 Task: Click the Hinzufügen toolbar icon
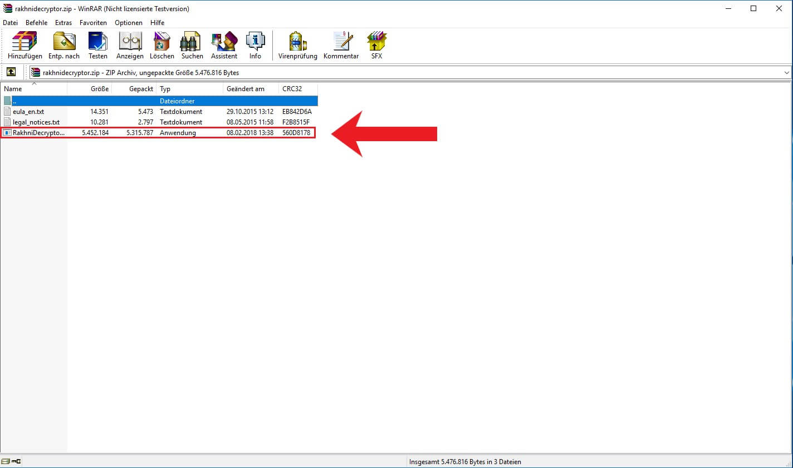25,41
